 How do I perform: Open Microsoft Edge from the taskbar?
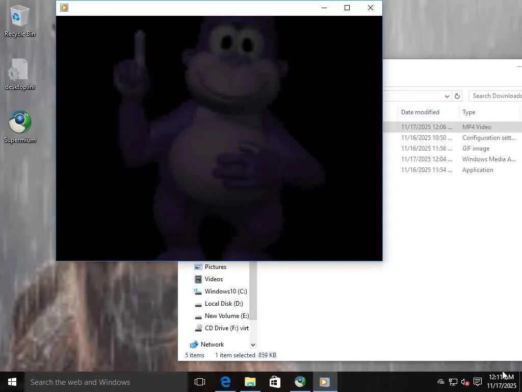click(x=225, y=382)
